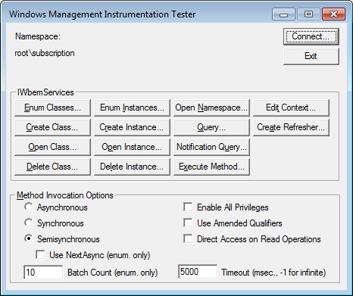
Task: Click the Connect... button
Action: click(311, 36)
